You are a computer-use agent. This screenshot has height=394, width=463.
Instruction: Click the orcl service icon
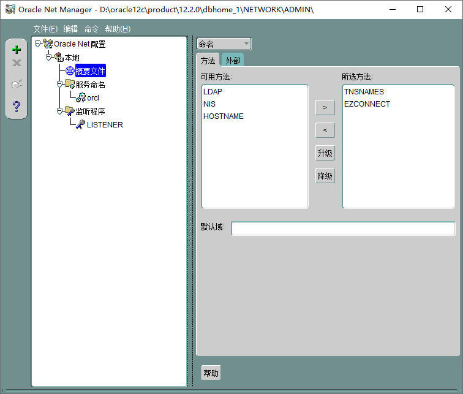pos(81,97)
